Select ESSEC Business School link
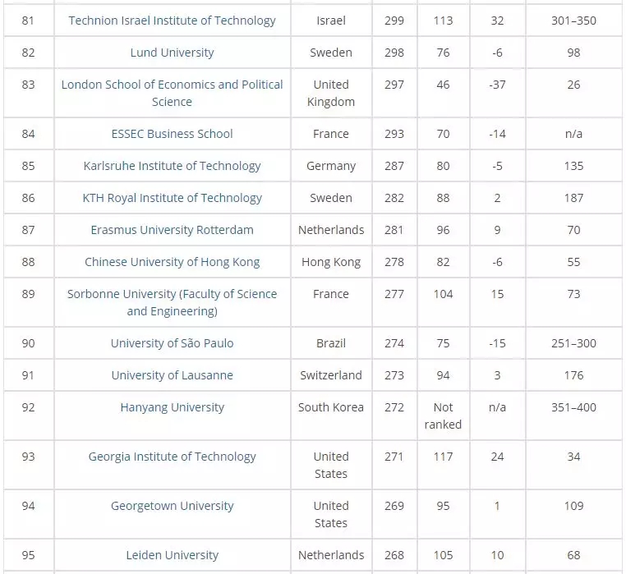This screenshot has height=574, width=626. tap(172, 134)
